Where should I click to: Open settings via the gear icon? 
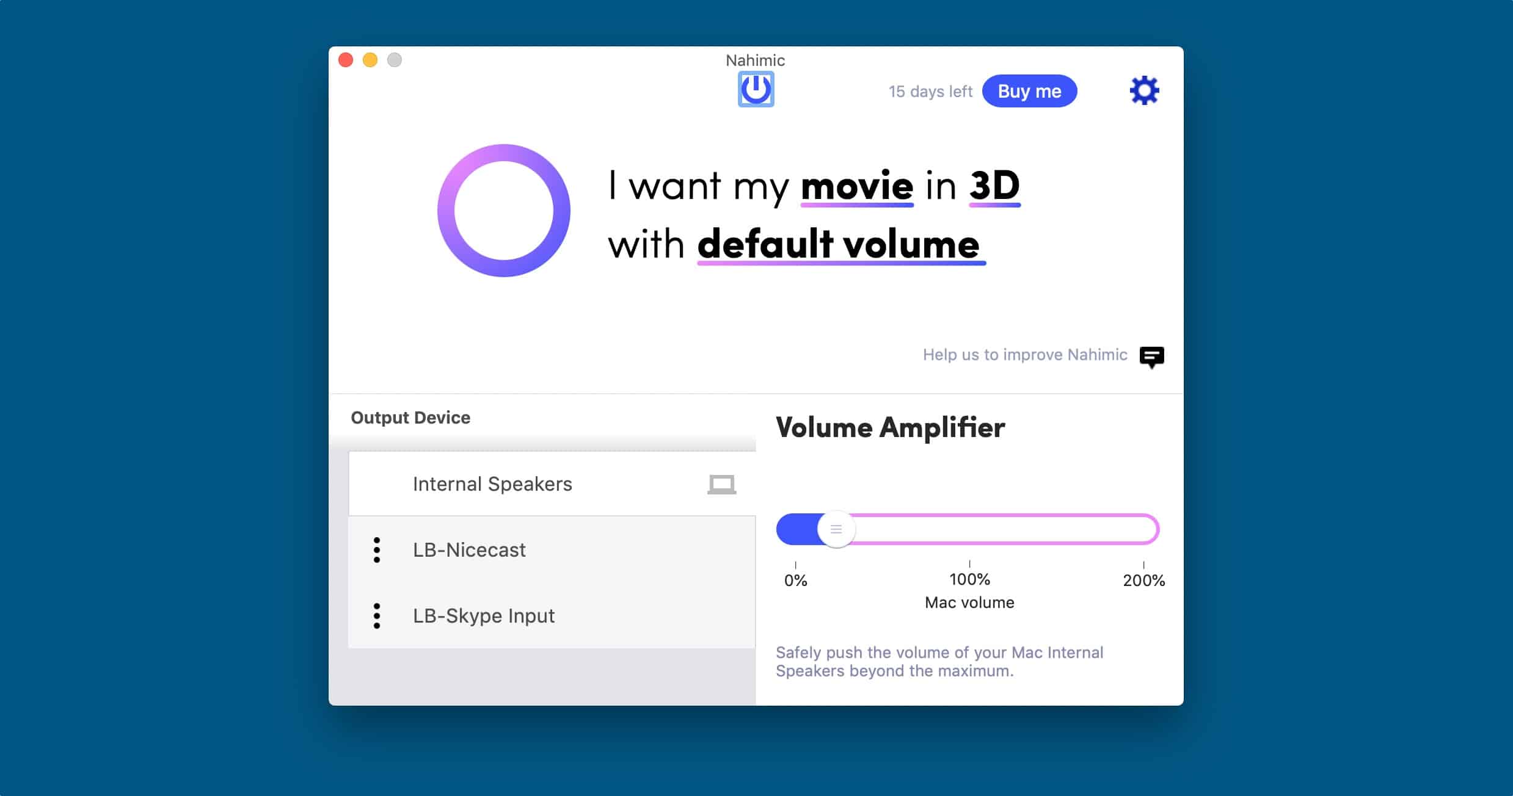[x=1144, y=91]
